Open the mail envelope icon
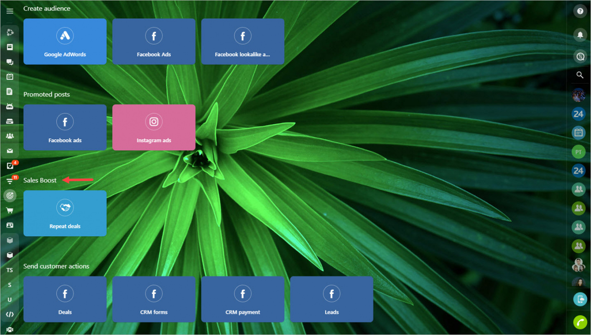 click(x=10, y=151)
